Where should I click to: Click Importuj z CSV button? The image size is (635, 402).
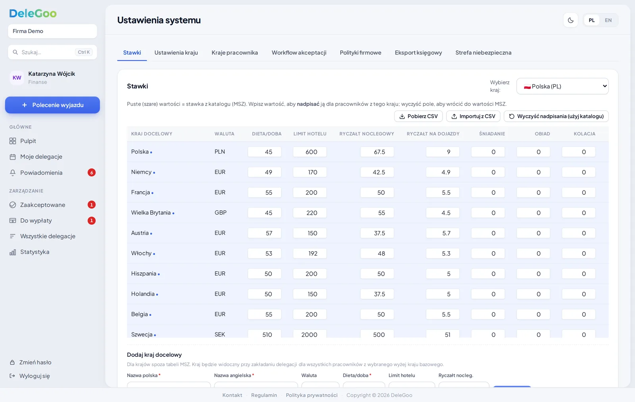point(473,116)
